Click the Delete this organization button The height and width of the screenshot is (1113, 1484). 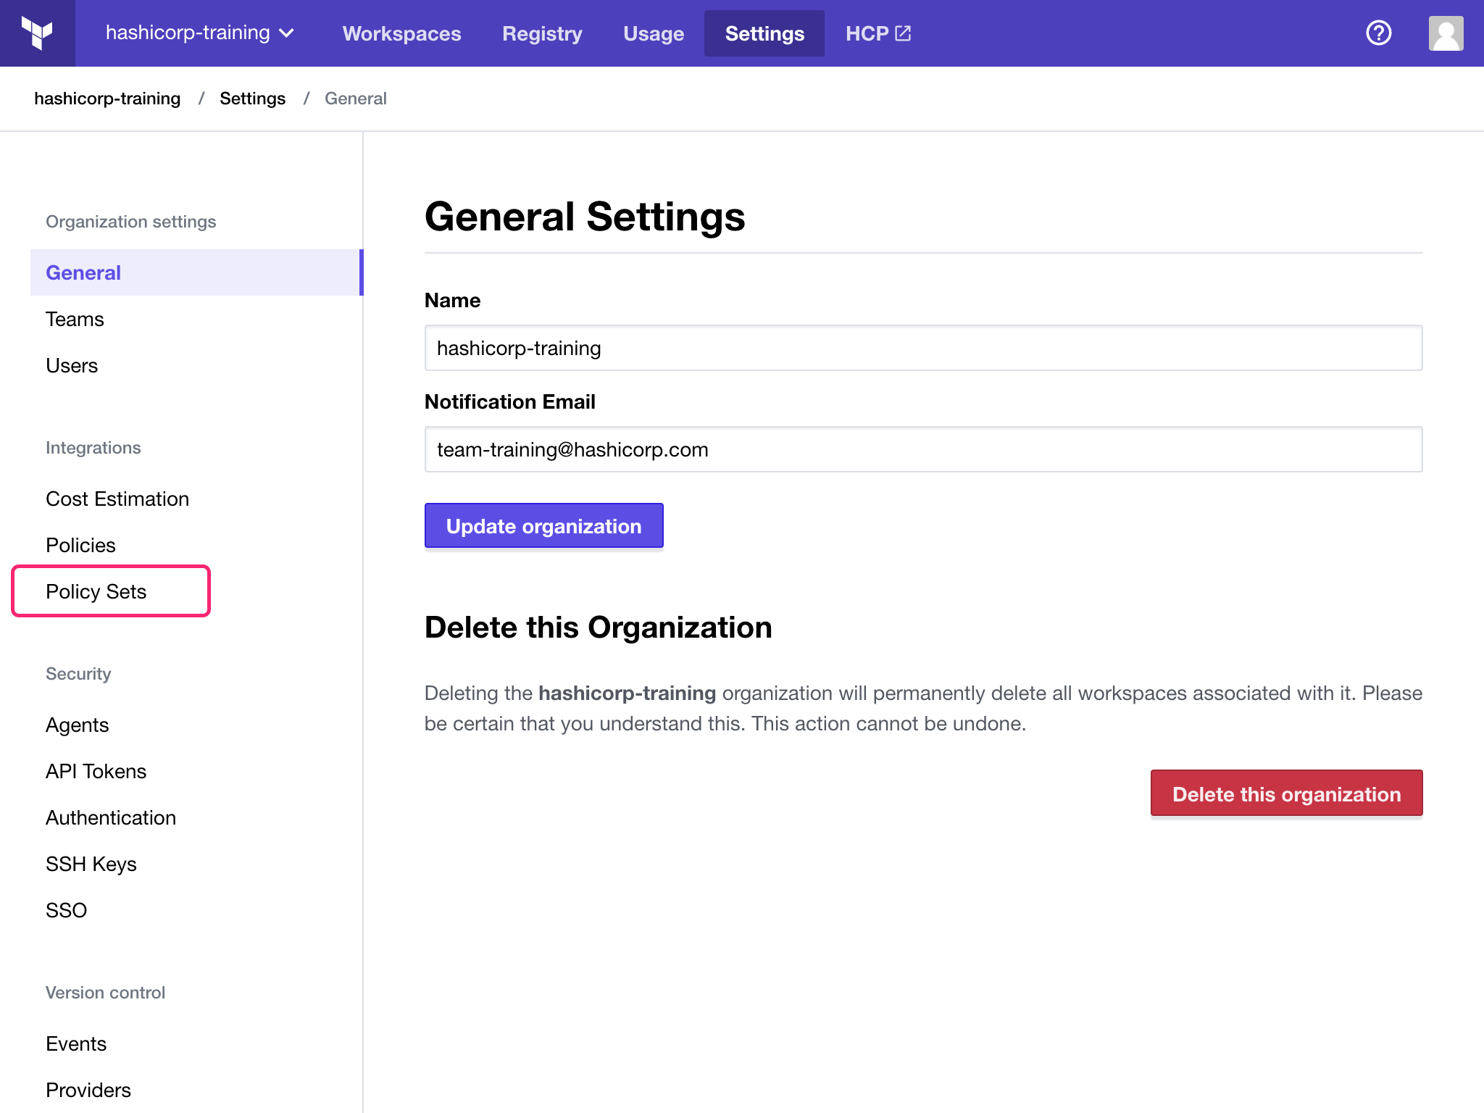[x=1286, y=793]
